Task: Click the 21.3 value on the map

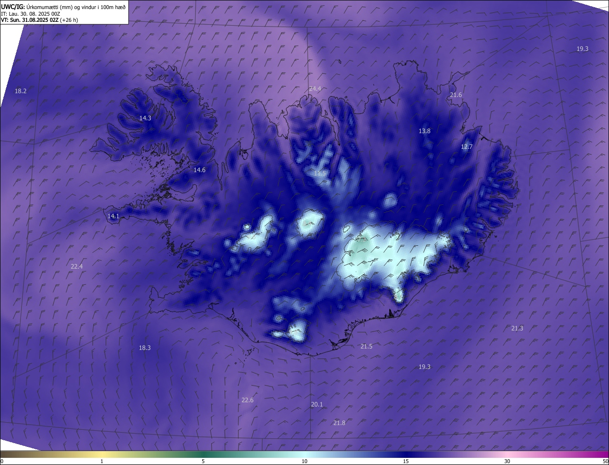Action: click(517, 328)
